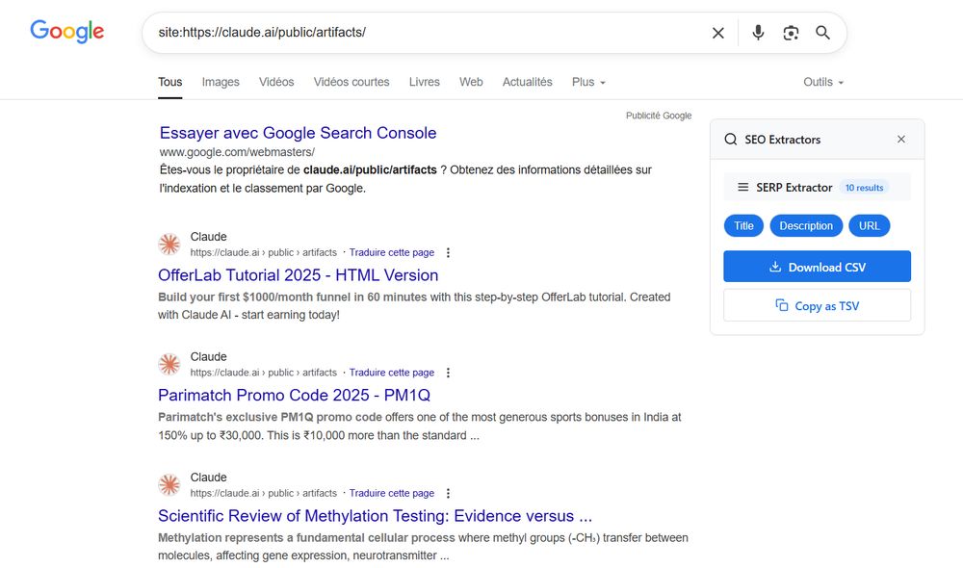
Task: Click the magnifying glass search button
Action: pos(822,33)
